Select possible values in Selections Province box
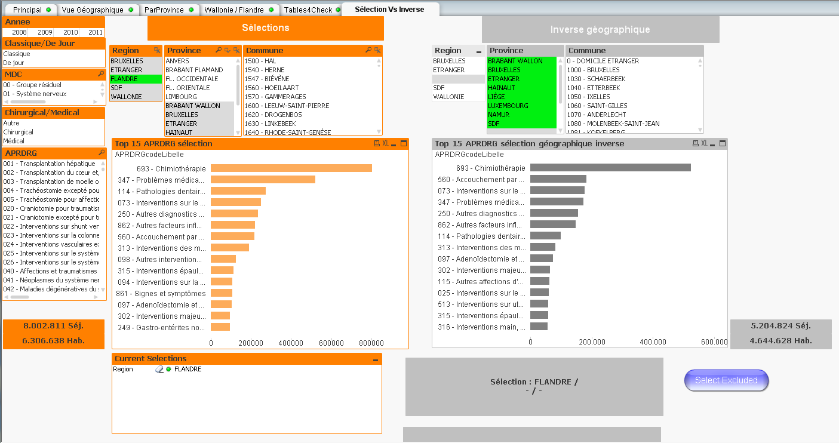Viewport: 839px width, 443px height. point(228,51)
